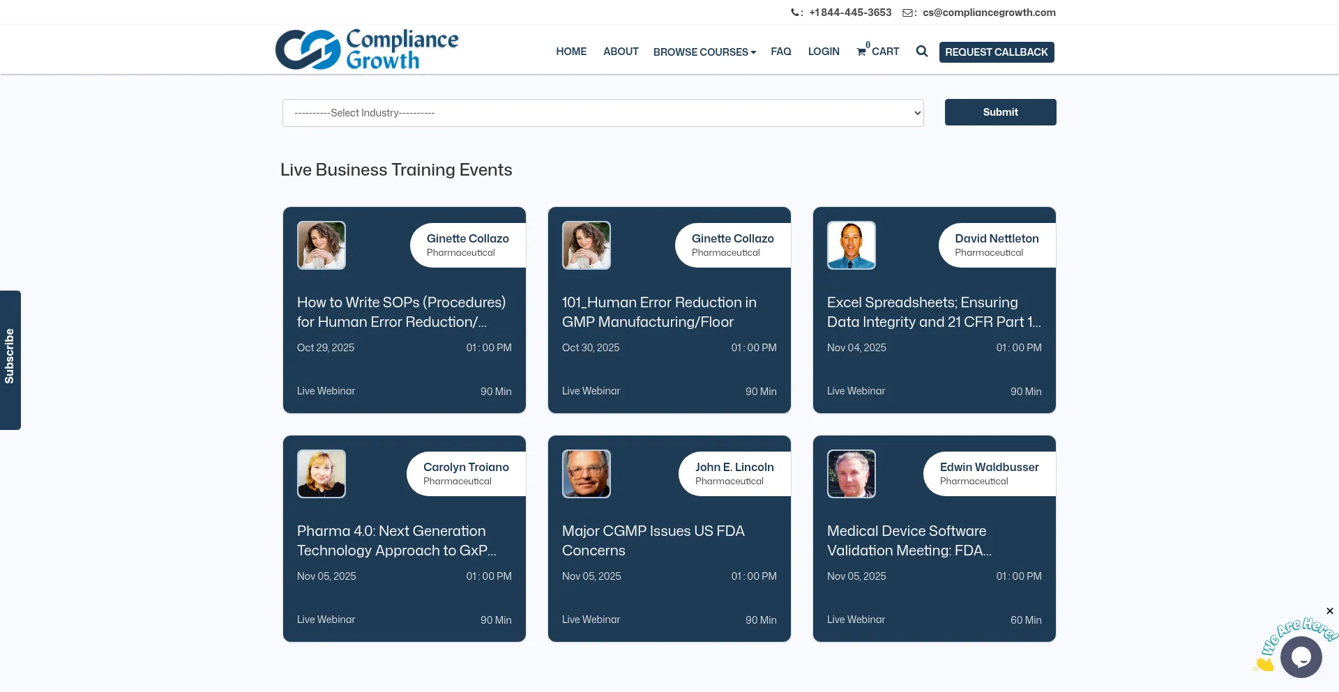Viewport: 1339px width, 692px height.
Task: Open the shopping cart
Action: tap(877, 52)
